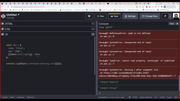Click Delete in the footer
This screenshot has height=101, width=180.
pyautogui.click(x=135, y=97)
